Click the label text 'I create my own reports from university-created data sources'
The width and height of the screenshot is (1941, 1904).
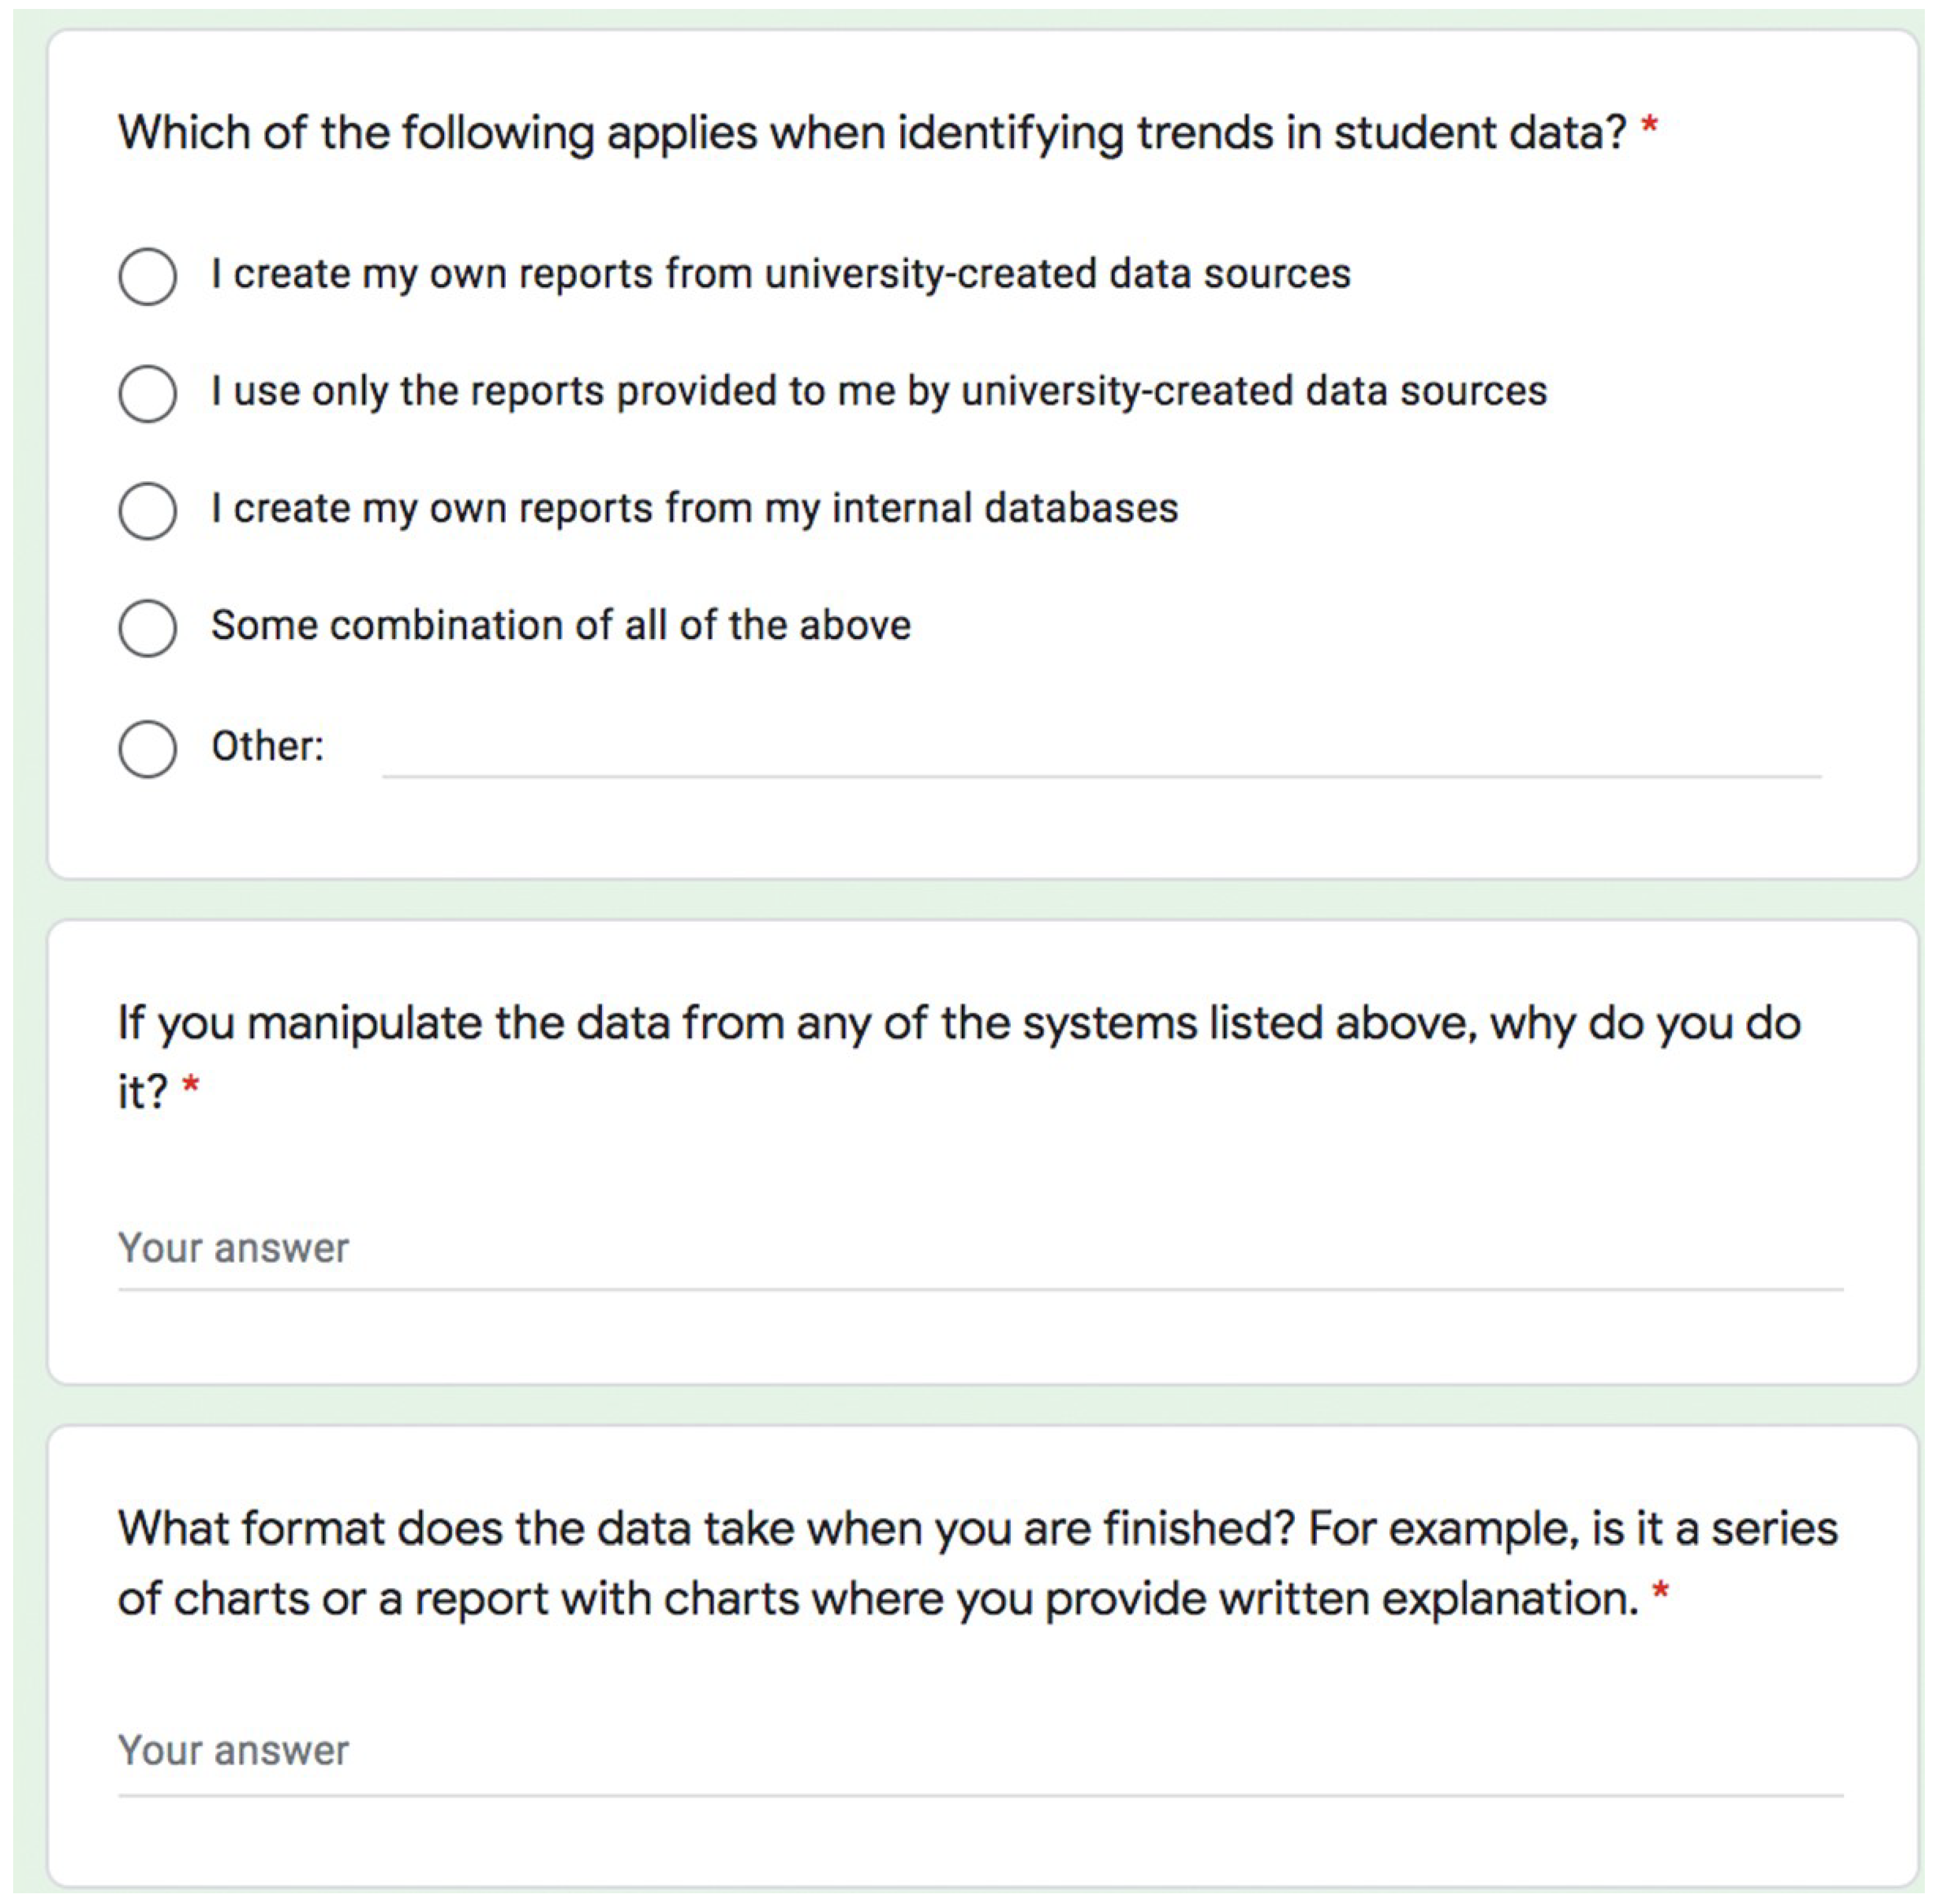point(780,274)
